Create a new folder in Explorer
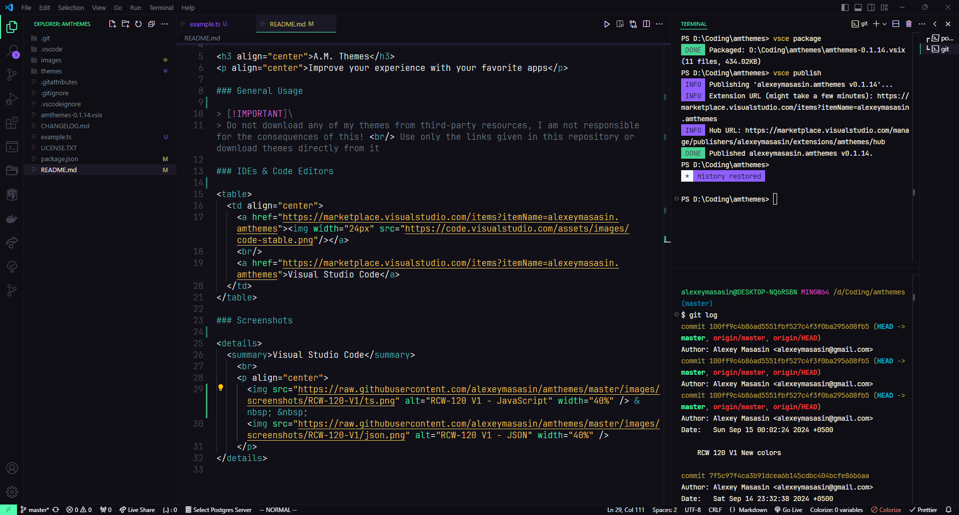 coord(125,24)
